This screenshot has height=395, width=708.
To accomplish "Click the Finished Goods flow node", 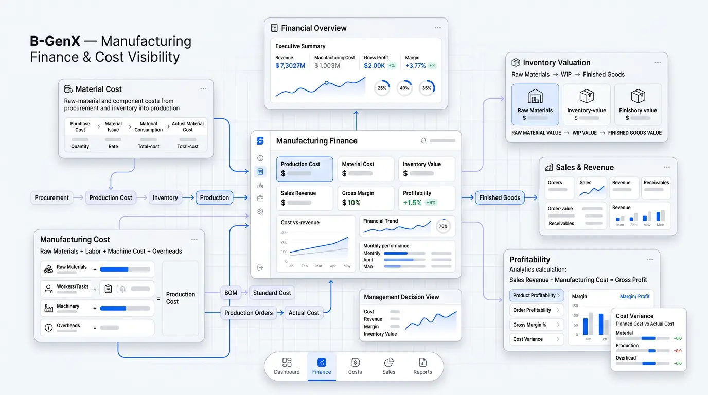I will pyautogui.click(x=500, y=197).
